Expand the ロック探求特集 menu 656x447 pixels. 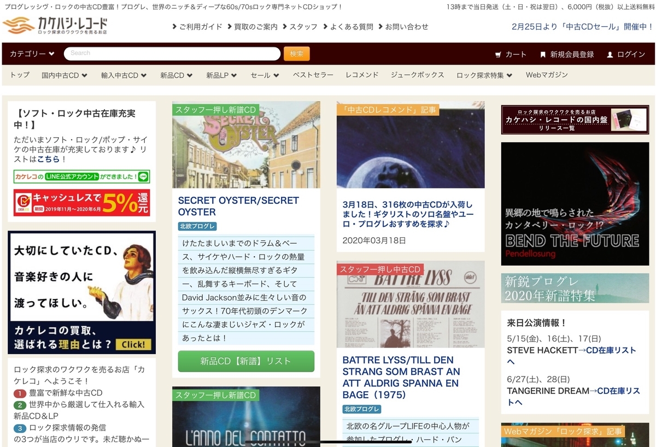pos(484,75)
